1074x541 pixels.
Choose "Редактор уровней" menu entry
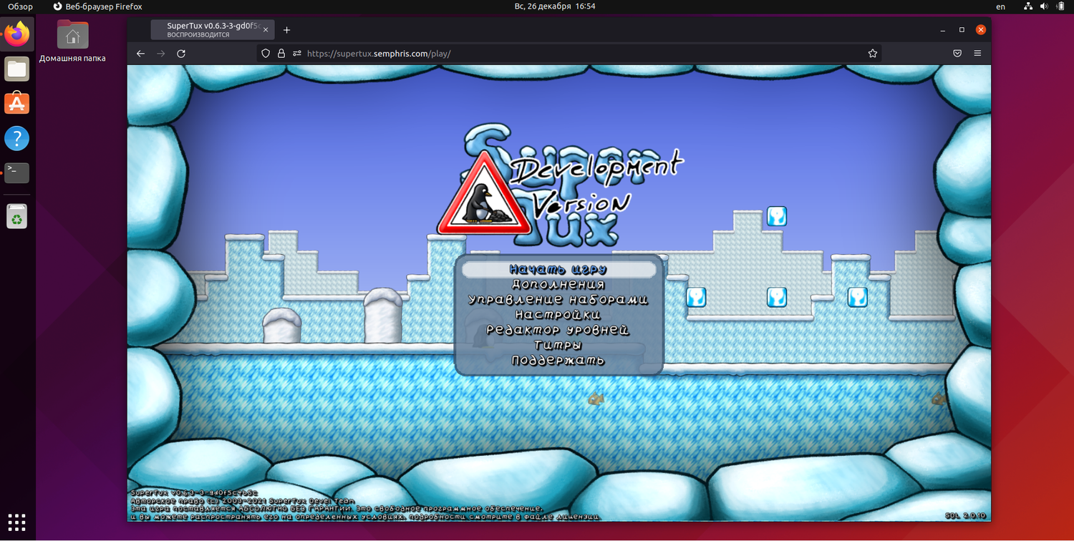(558, 330)
